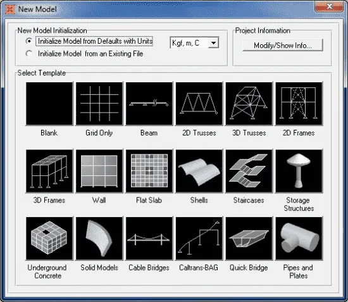The height and width of the screenshot is (302, 348).
Task: Click the Modify/Show Info button
Action: point(283,46)
